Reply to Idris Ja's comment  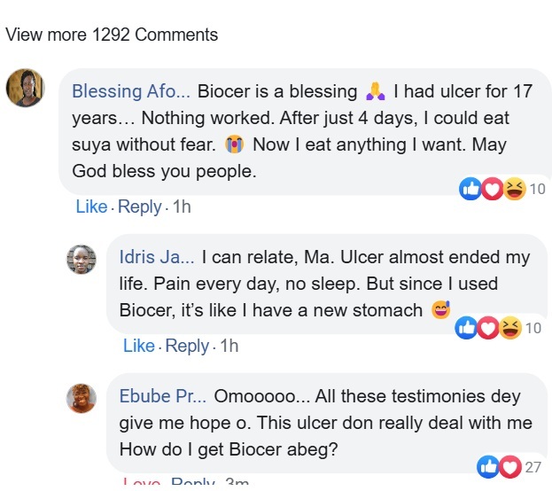click(x=187, y=346)
